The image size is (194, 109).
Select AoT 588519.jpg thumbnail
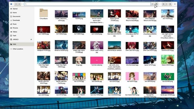click(x=79, y=29)
